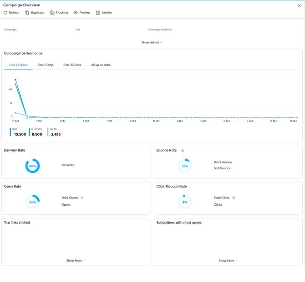Click the List field label

pos(78,30)
